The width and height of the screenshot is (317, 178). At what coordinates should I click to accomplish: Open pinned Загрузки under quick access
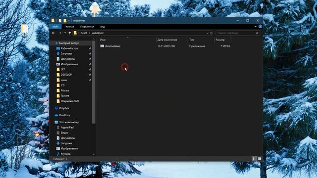(66, 54)
